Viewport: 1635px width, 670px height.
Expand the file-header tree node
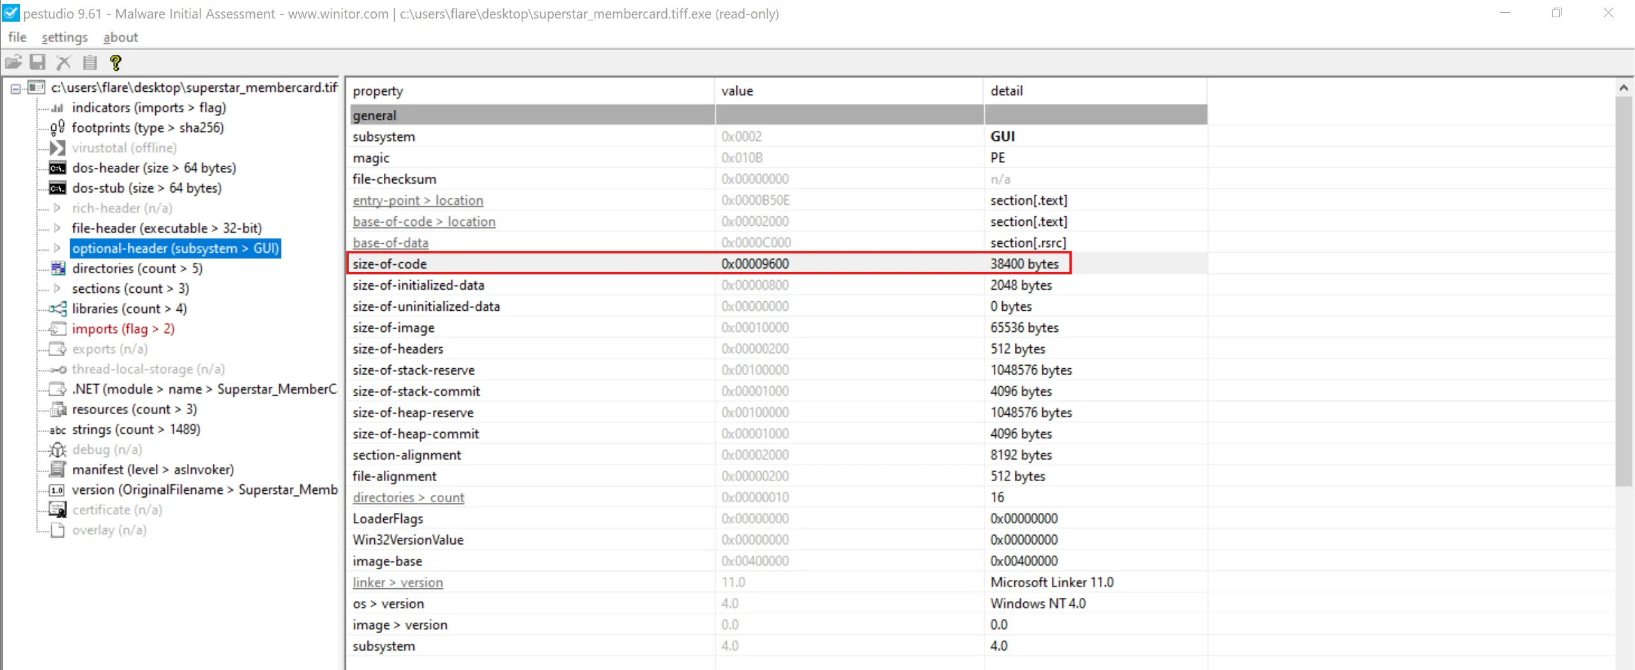tap(57, 228)
